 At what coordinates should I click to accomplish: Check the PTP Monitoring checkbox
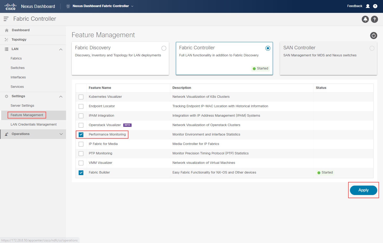[81, 154]
